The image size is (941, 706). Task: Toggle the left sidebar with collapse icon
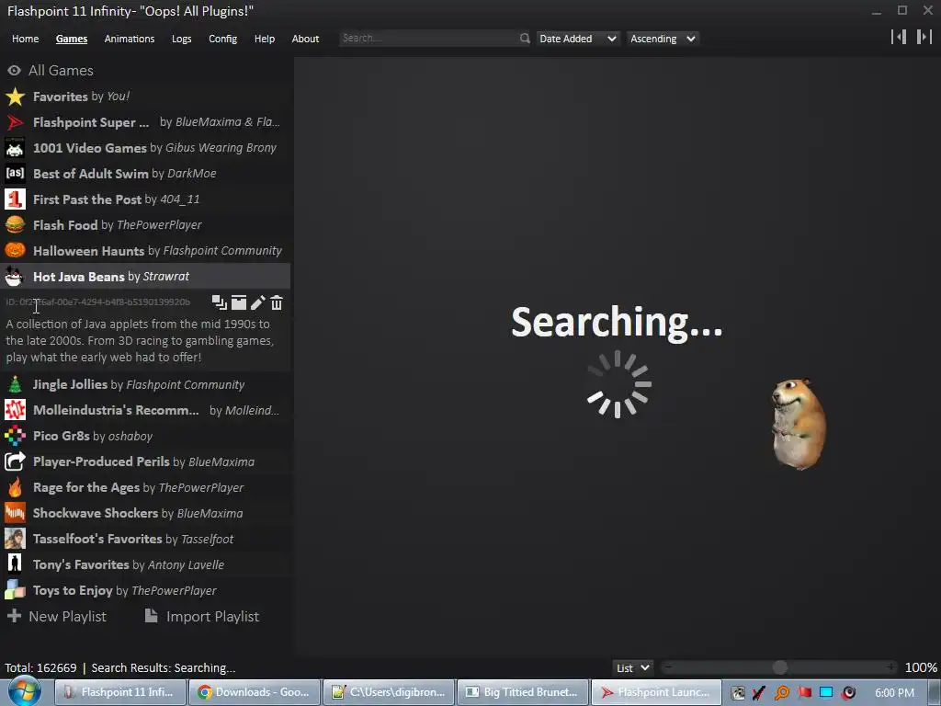[x=899, y=37]
